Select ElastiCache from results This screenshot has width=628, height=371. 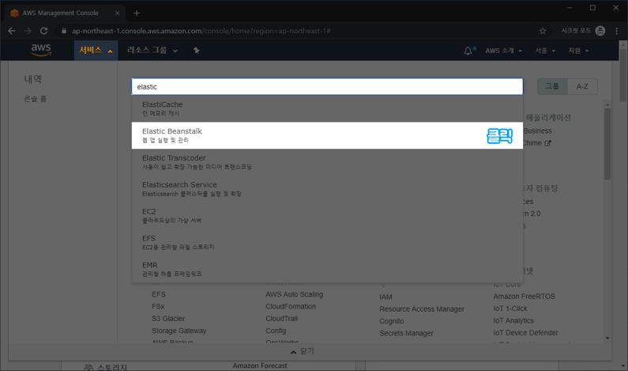pos(327,108)
